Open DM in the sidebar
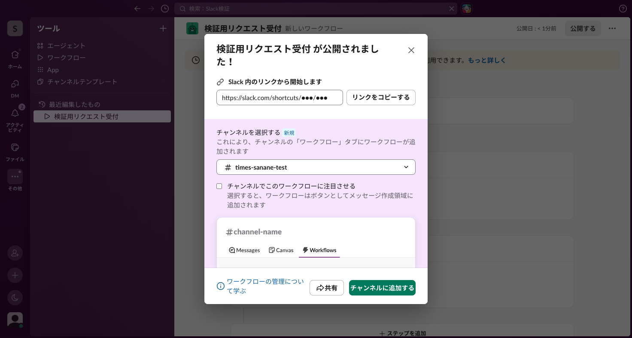 pyautogui.click(x=15, y=88)
